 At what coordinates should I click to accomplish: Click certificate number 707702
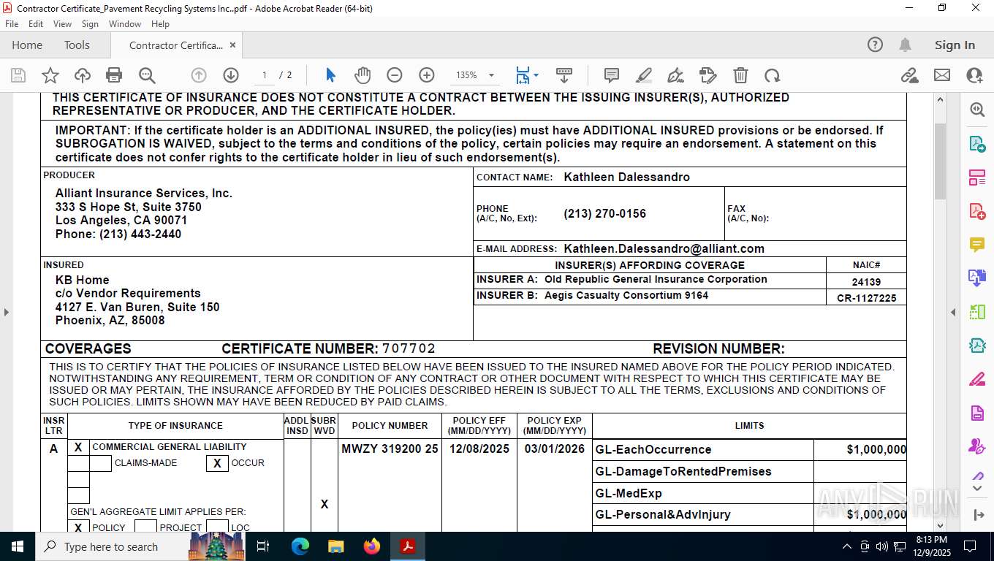(x=409, y=348)
